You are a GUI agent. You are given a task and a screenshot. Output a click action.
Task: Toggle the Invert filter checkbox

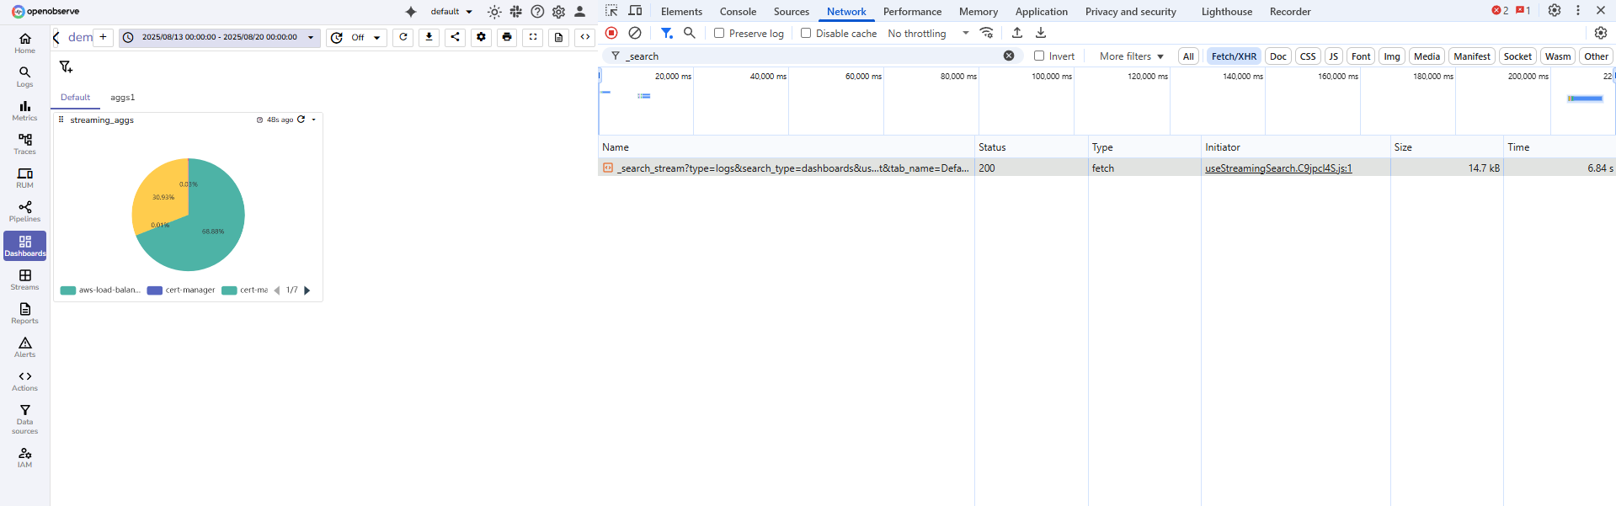[1039, 56]
